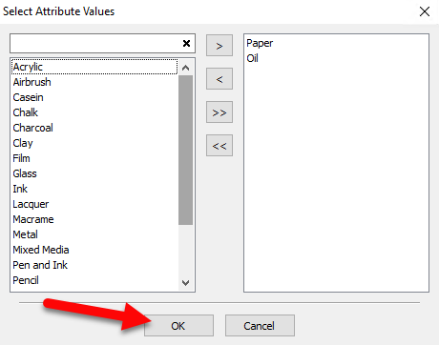
Task: Confirm selection with OK button
Action: pyautogui.click(x=178, y=326)
